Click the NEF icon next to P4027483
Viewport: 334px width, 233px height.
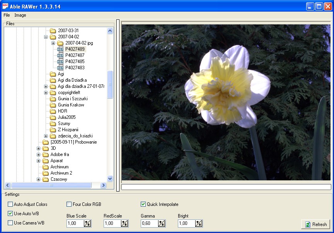click(60, 68)
